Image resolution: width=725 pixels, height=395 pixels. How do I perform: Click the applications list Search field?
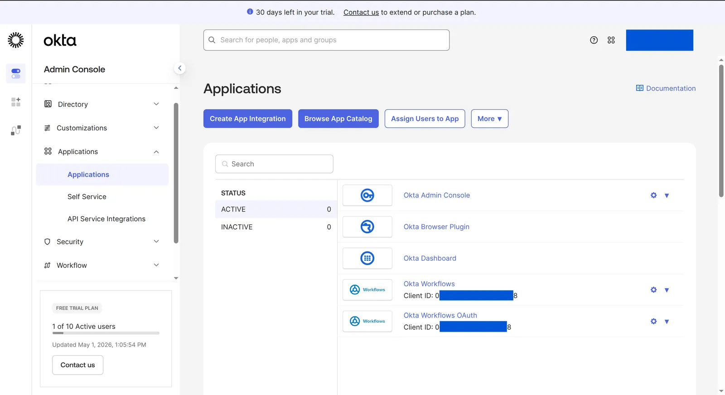click(x=274, y=164)
